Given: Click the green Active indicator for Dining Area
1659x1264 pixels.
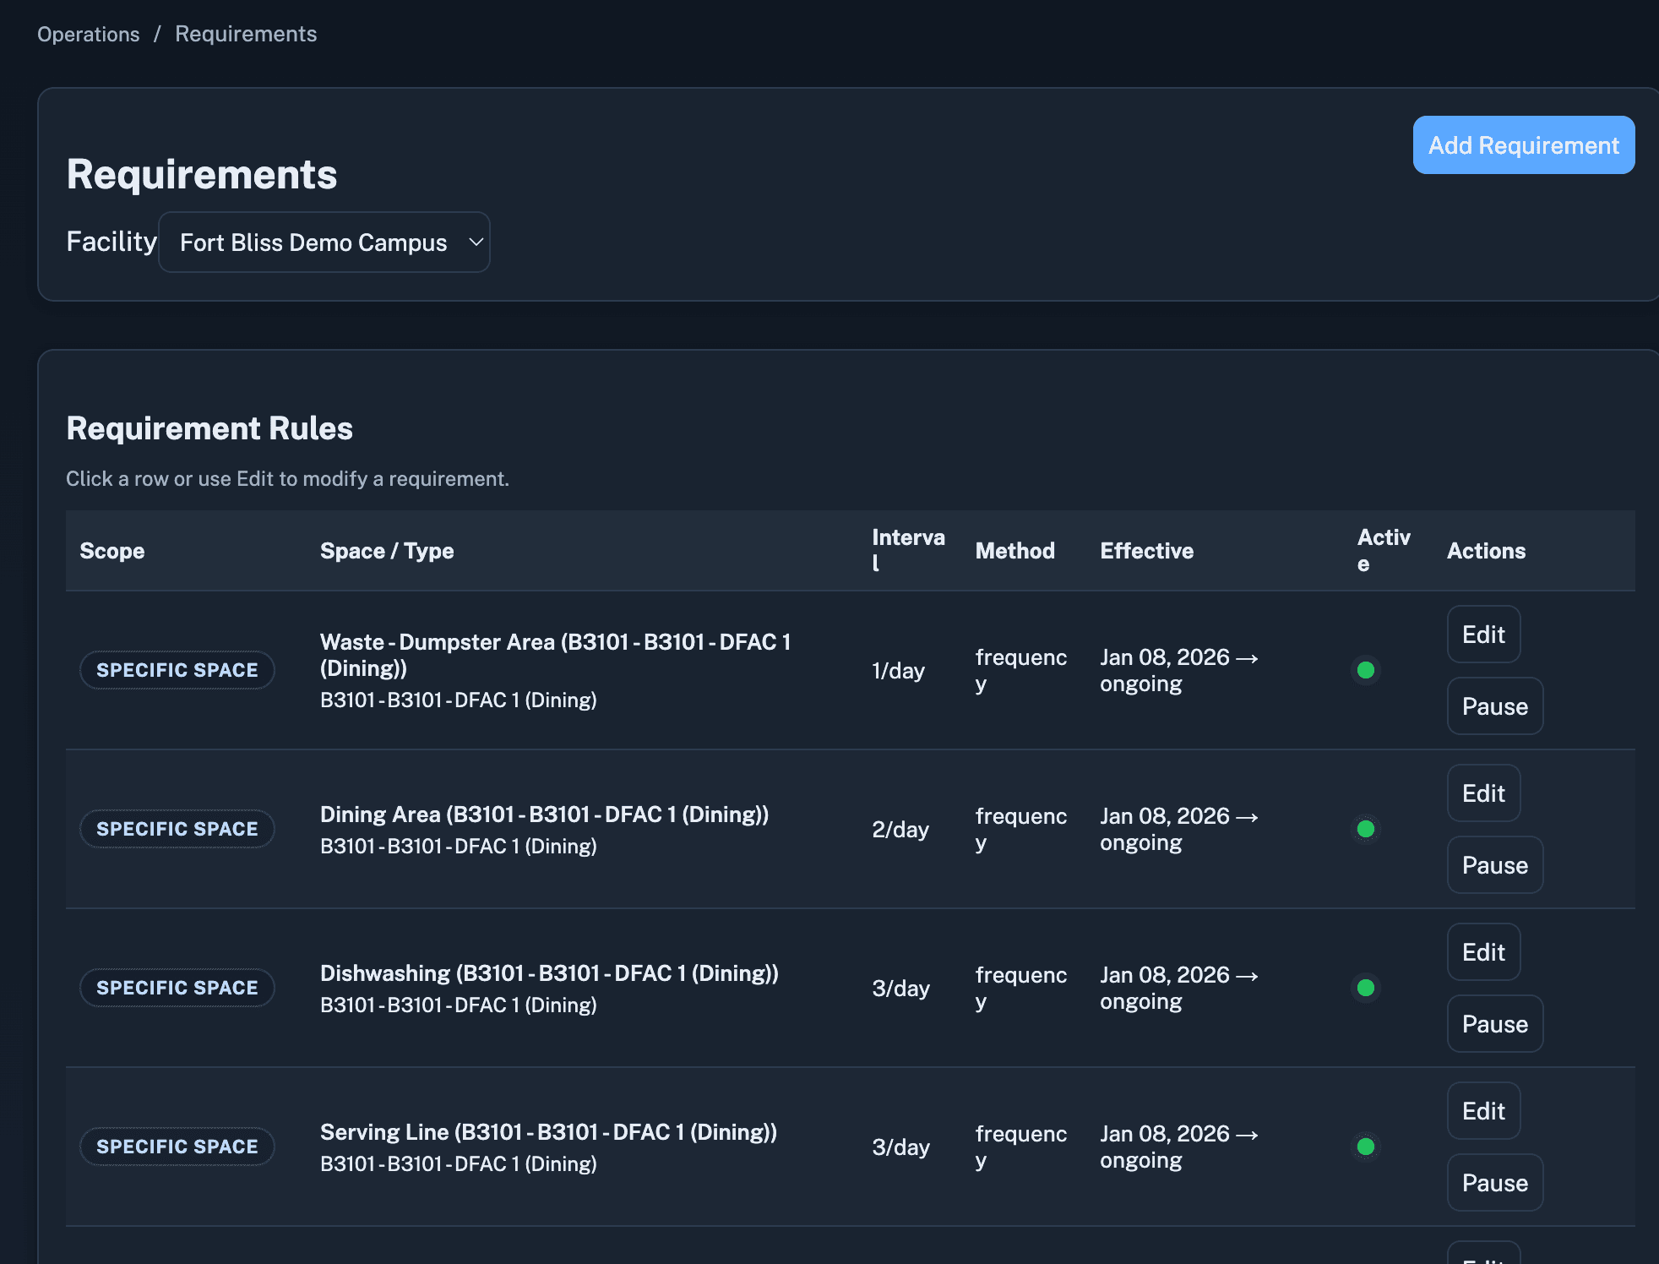Looking at the screenshot, I should pos(1367,829).
